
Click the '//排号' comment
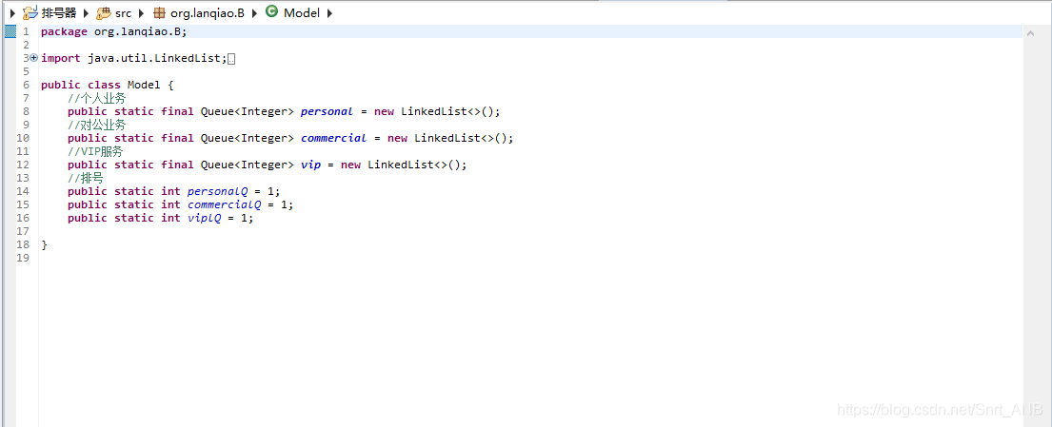[85, 178]
